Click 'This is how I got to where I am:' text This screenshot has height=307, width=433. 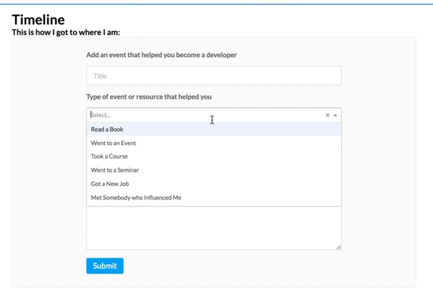click(x=66, y=32)
